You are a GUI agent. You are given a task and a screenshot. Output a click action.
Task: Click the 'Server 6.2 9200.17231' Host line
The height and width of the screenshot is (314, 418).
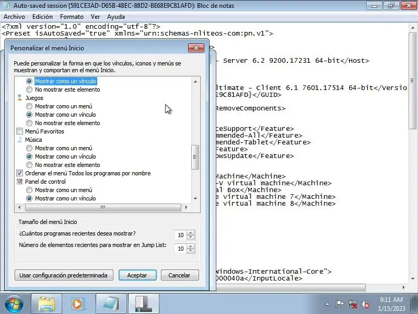click(292, 61)
